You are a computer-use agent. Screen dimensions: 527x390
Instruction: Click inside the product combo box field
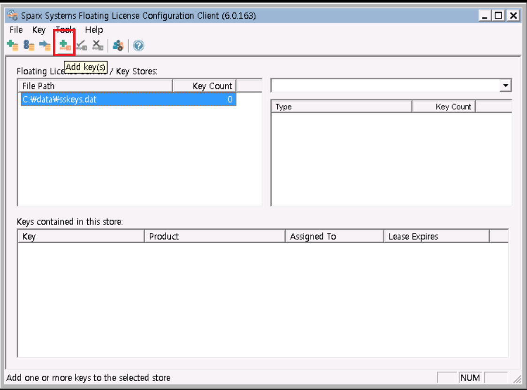coord(385,86)
